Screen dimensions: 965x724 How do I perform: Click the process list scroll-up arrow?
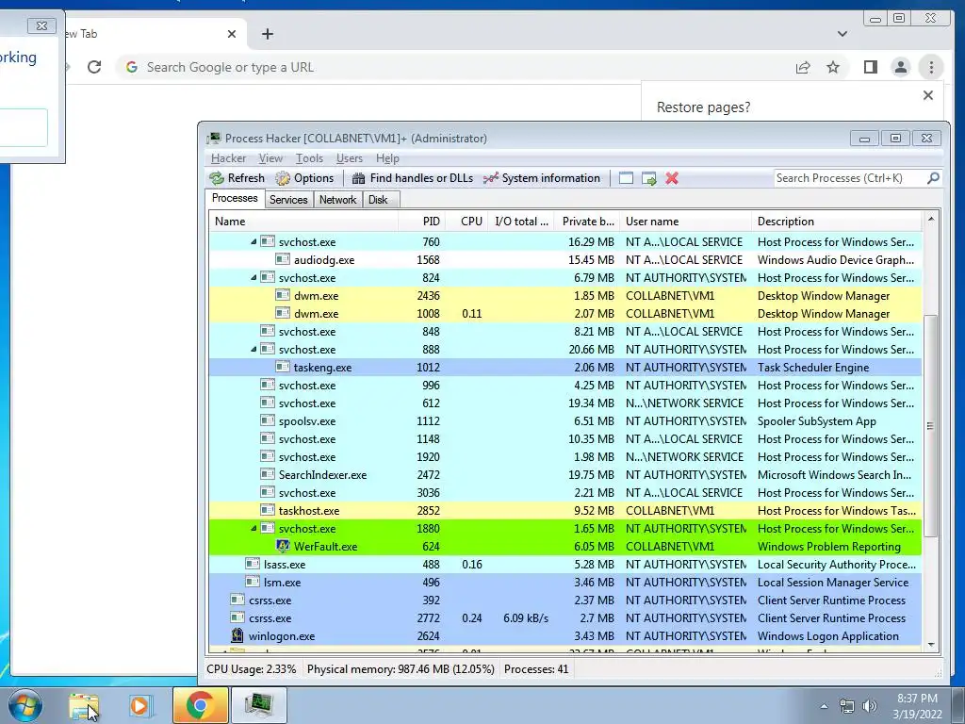tap(930, 219)
